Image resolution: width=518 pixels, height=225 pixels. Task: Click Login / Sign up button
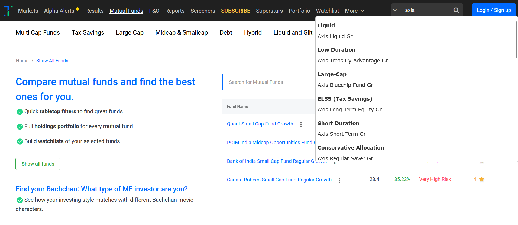point(494,10)
